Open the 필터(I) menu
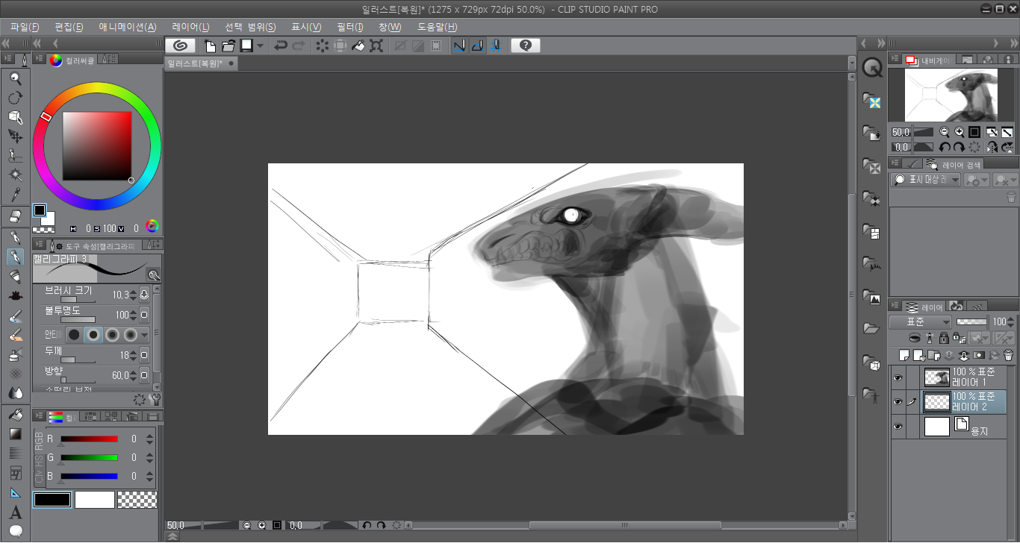 pyautogui.click(x=349, y=27)
